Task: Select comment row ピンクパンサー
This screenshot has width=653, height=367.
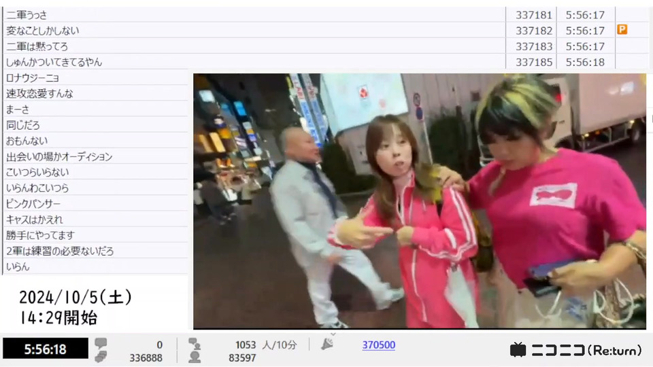Action: (95, 204)
